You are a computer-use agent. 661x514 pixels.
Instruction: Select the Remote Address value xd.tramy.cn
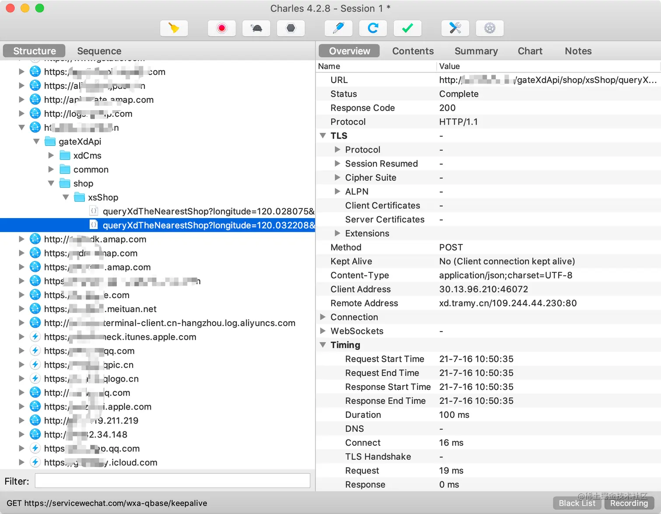pos(508,303)
